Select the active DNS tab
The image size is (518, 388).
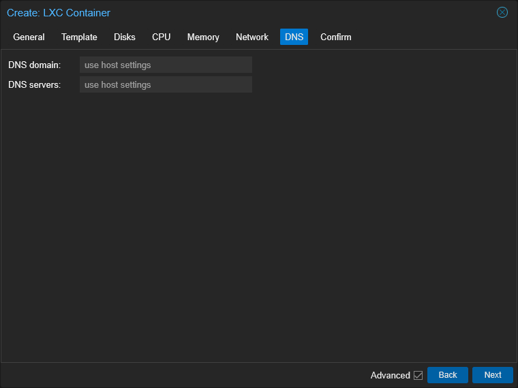pos(294,37)
